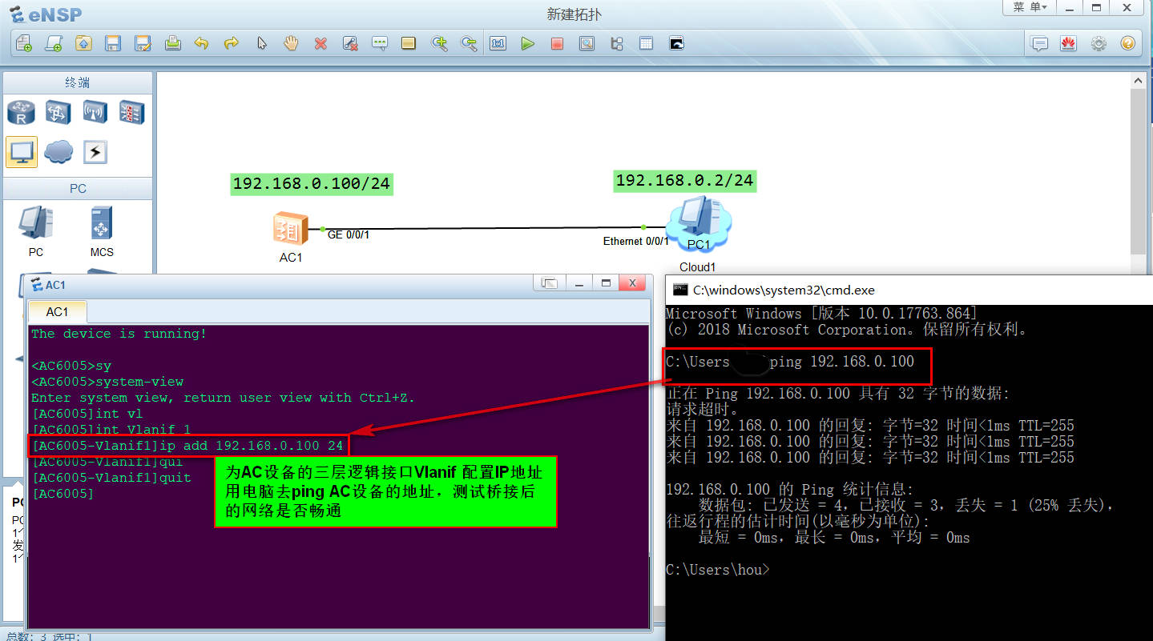
Task: Open the 菜单 menu in the title bar
Action: click(1028, 7)
